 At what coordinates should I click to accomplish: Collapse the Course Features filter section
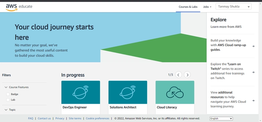coord(6,87)
